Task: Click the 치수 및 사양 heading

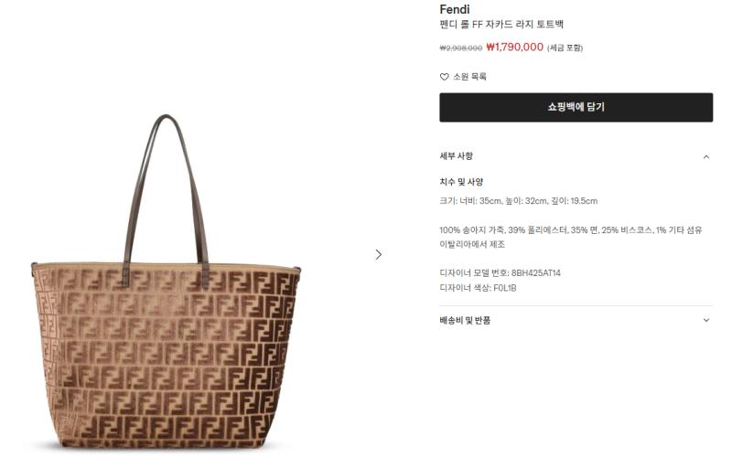Action: (x=461, y=182)
